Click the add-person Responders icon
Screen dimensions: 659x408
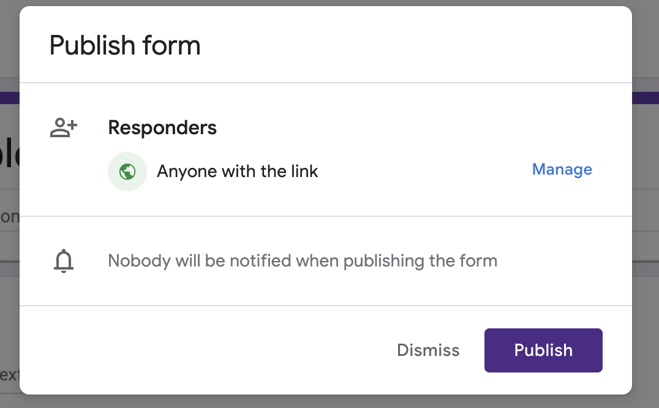coord(64,128)
